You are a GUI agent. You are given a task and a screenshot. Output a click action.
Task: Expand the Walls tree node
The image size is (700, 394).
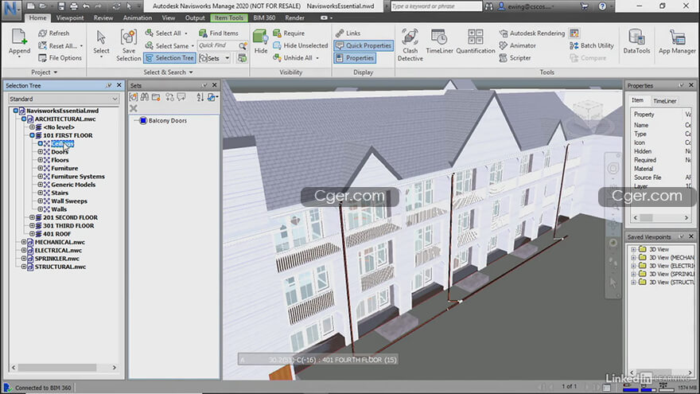pos(41,209)
